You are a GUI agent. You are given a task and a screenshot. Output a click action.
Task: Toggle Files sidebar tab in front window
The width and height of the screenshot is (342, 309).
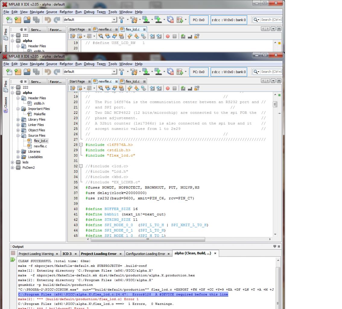point(6,86)
